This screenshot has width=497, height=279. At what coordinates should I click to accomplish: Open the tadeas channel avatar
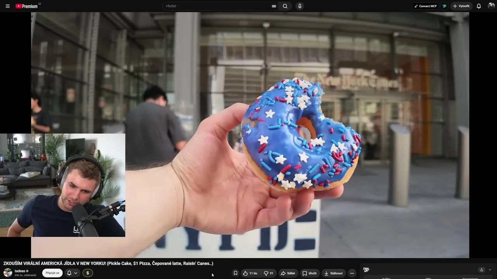click(8, 273)
